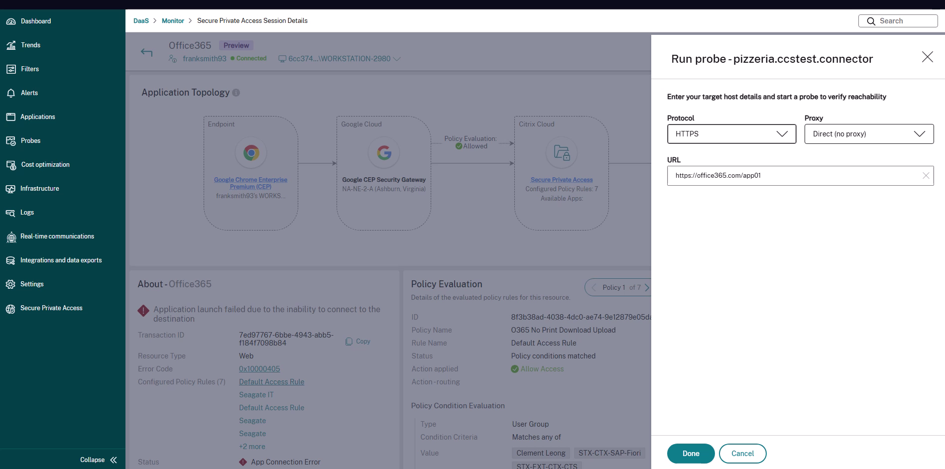Click the Applications window icon
Screen dimensions: 945x469
coord(10,117)
